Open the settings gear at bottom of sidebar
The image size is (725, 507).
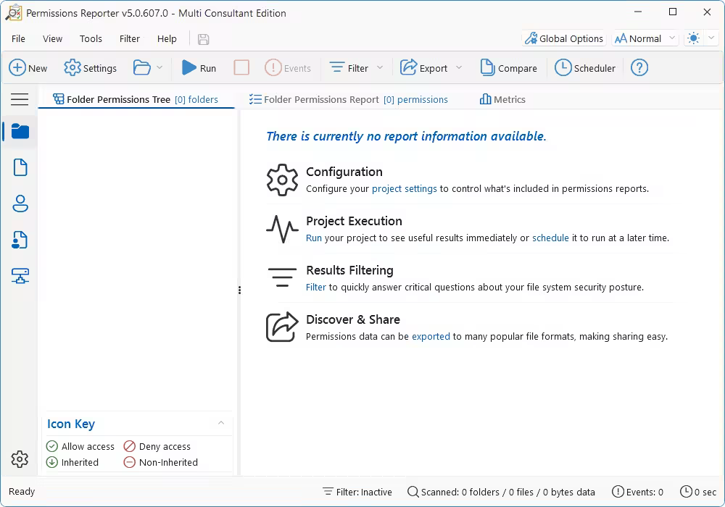point(20,459)
